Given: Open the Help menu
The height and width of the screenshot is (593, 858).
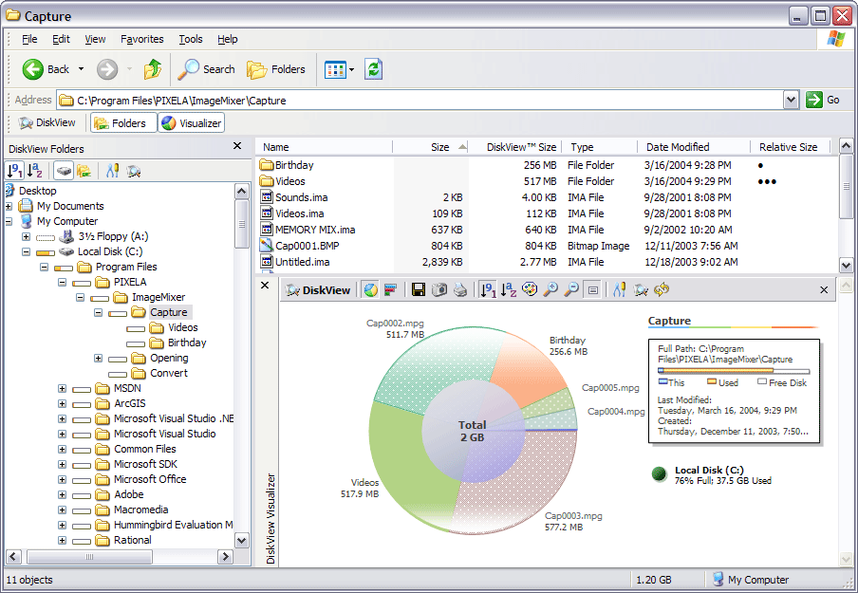Looking at the screenshot, I should click(228, 39).
